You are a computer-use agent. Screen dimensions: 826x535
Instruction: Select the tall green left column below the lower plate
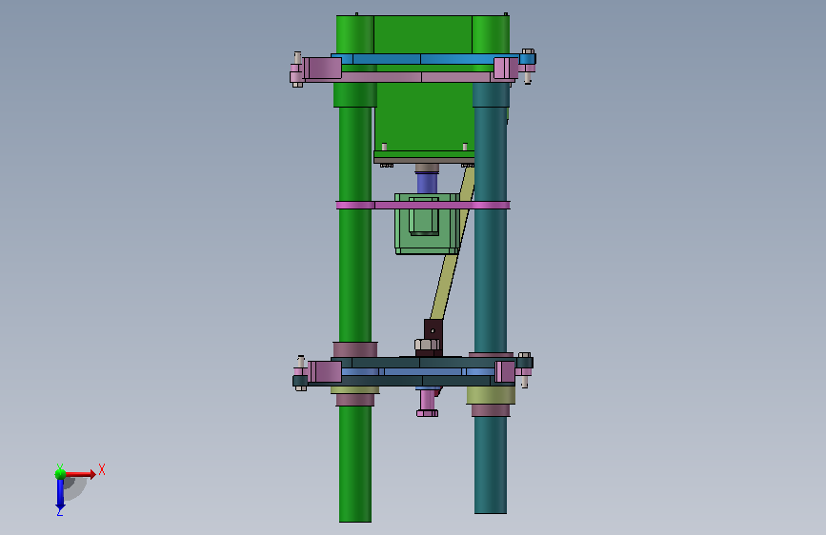point(355,464)
